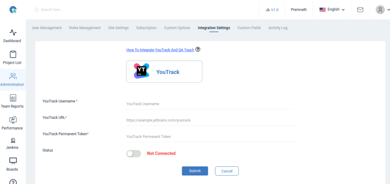Screen dimensions: 390x184
Task: Expand the user profile avatar menu
Action: pyautogui.click(x=382, y=10)
